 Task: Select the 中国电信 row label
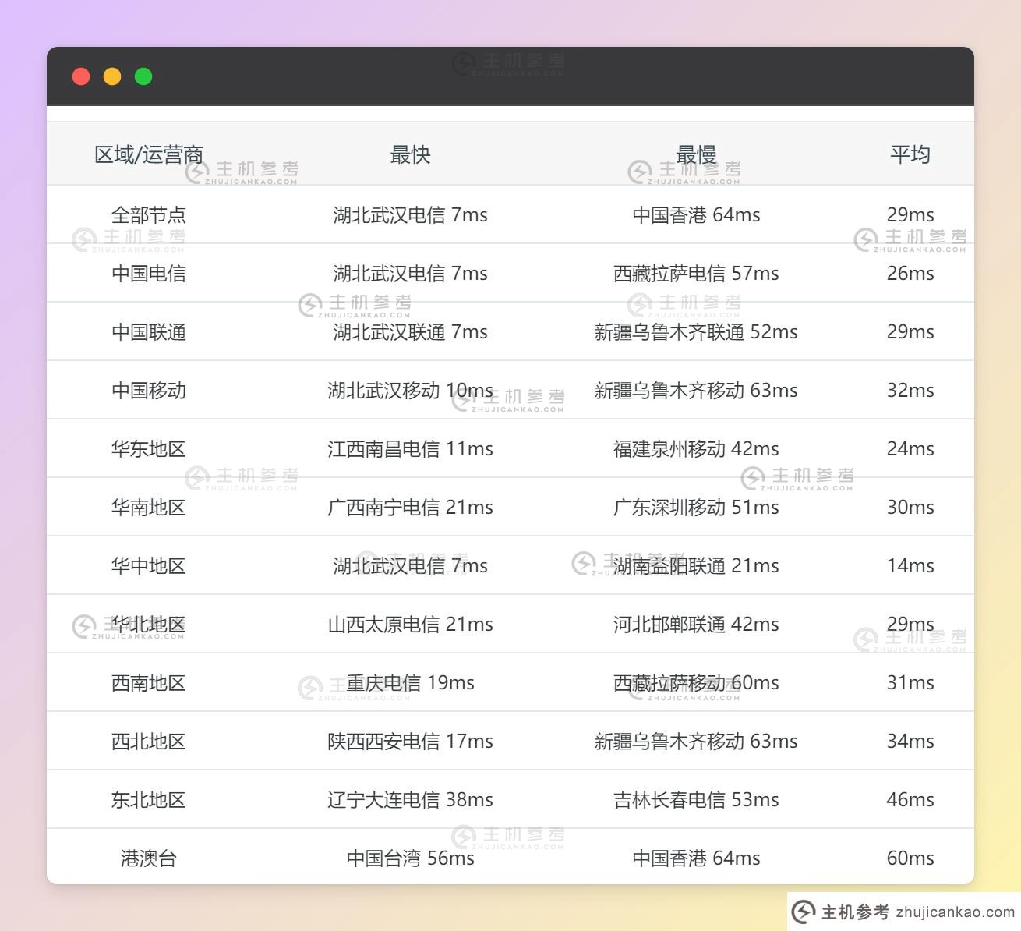[149, 273]
